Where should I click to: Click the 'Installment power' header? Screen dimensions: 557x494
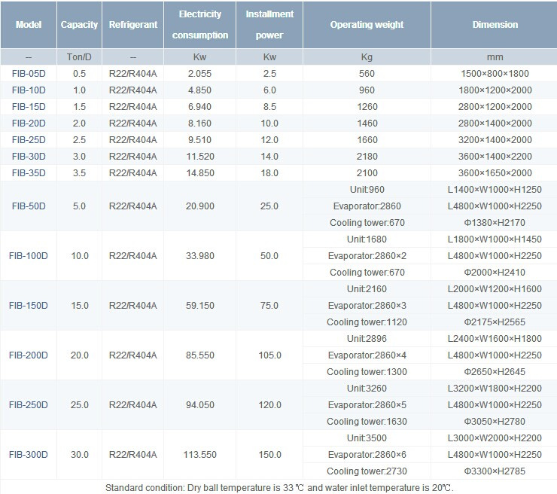pyautogui.click(x=269, y=25)
